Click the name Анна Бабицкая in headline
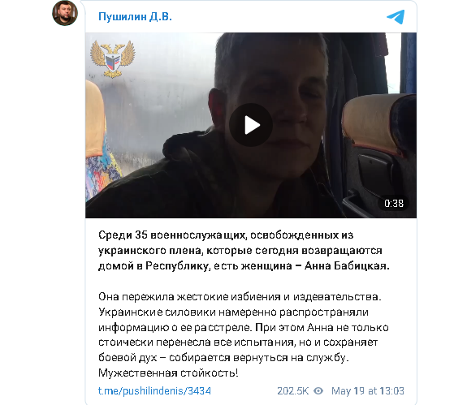The image size is (467, 405). click(x=347, y=265)
